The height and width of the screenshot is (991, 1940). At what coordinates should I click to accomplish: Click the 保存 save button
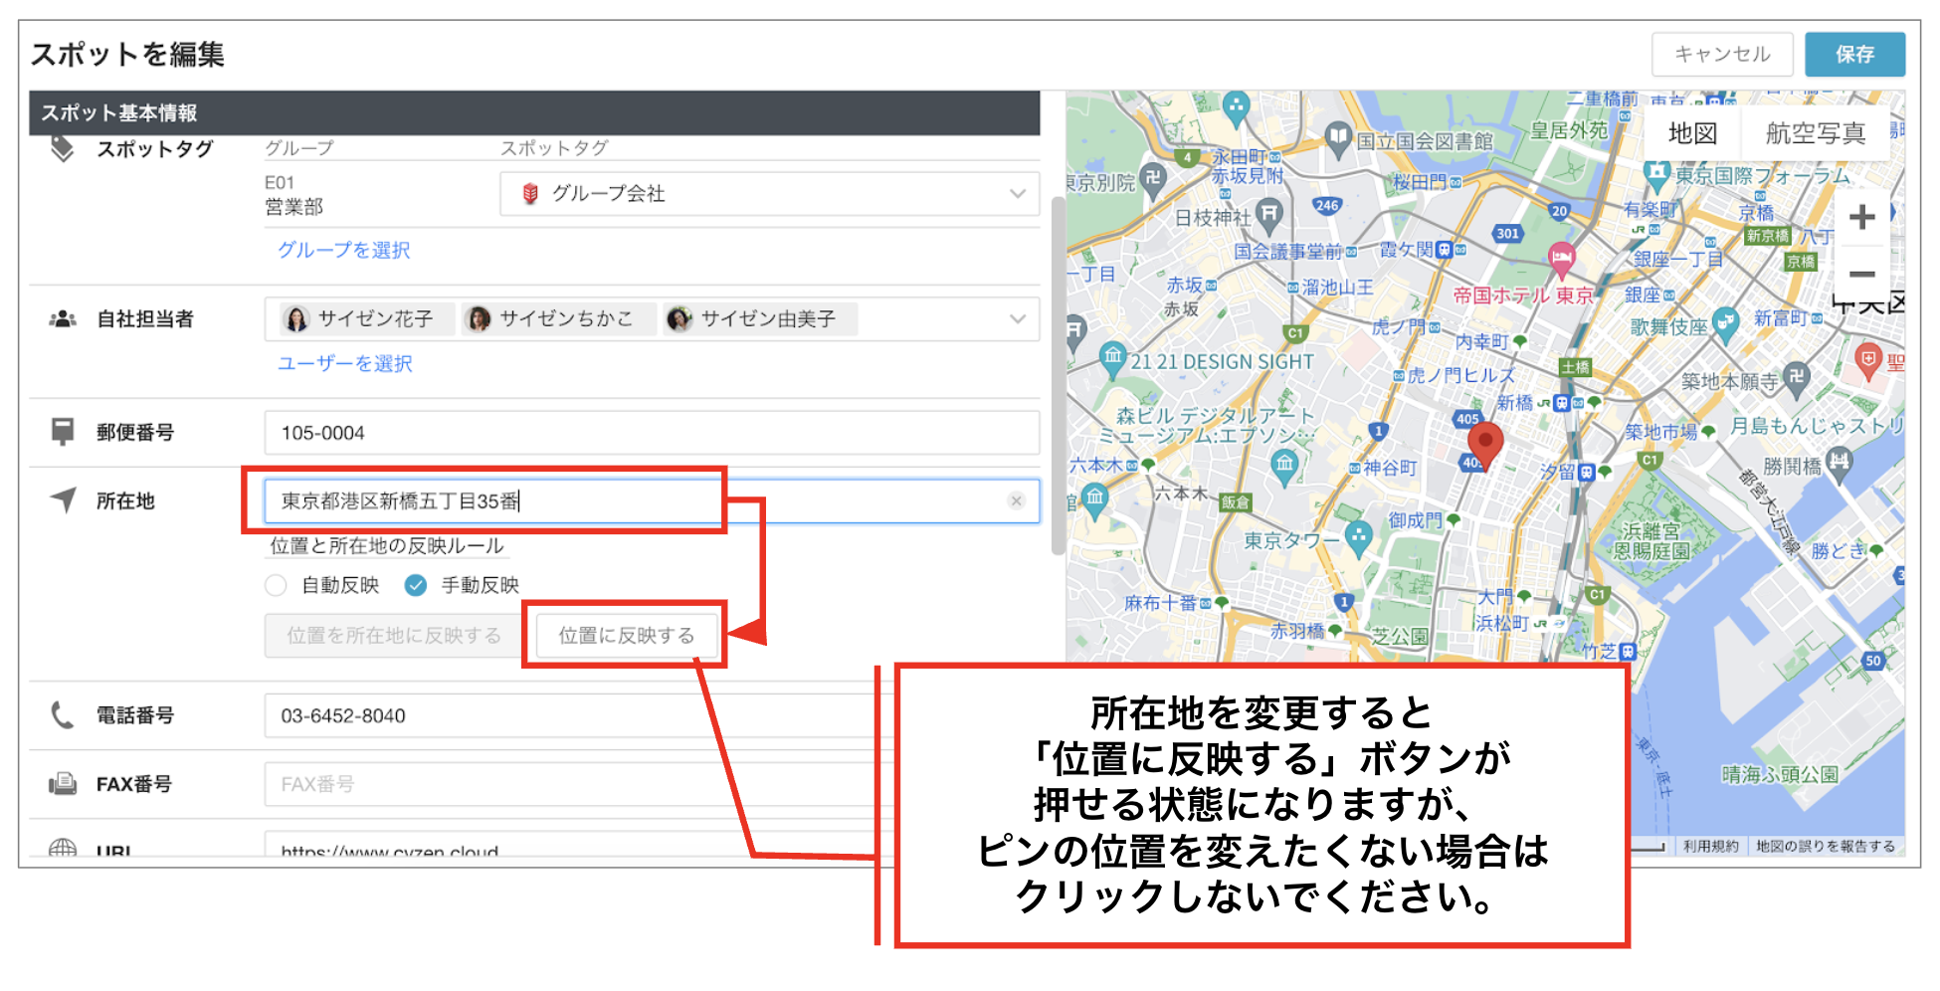[x=1854, y=55]
